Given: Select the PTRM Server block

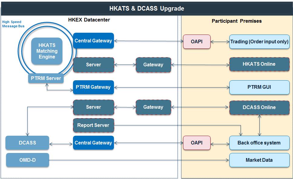Looking at the screenshot, I should pyautogui.click(x=46, y=78).
